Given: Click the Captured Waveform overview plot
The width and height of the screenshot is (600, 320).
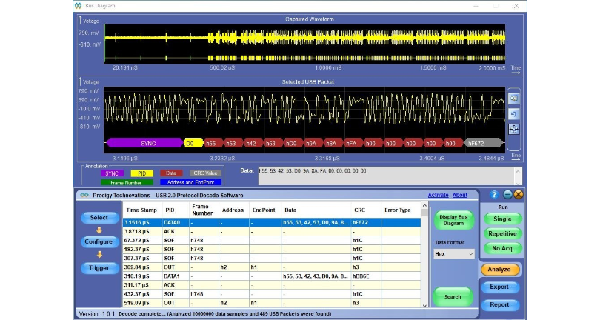Looking at the screenshot, I should click(x=304, y=44).
